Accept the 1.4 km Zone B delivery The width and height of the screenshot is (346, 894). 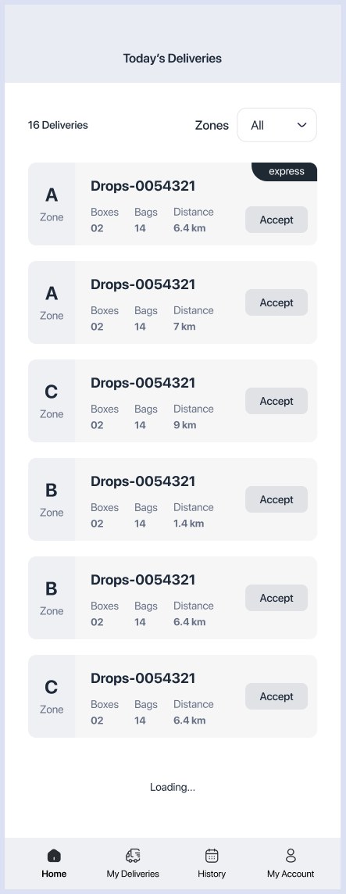[276, 499]
